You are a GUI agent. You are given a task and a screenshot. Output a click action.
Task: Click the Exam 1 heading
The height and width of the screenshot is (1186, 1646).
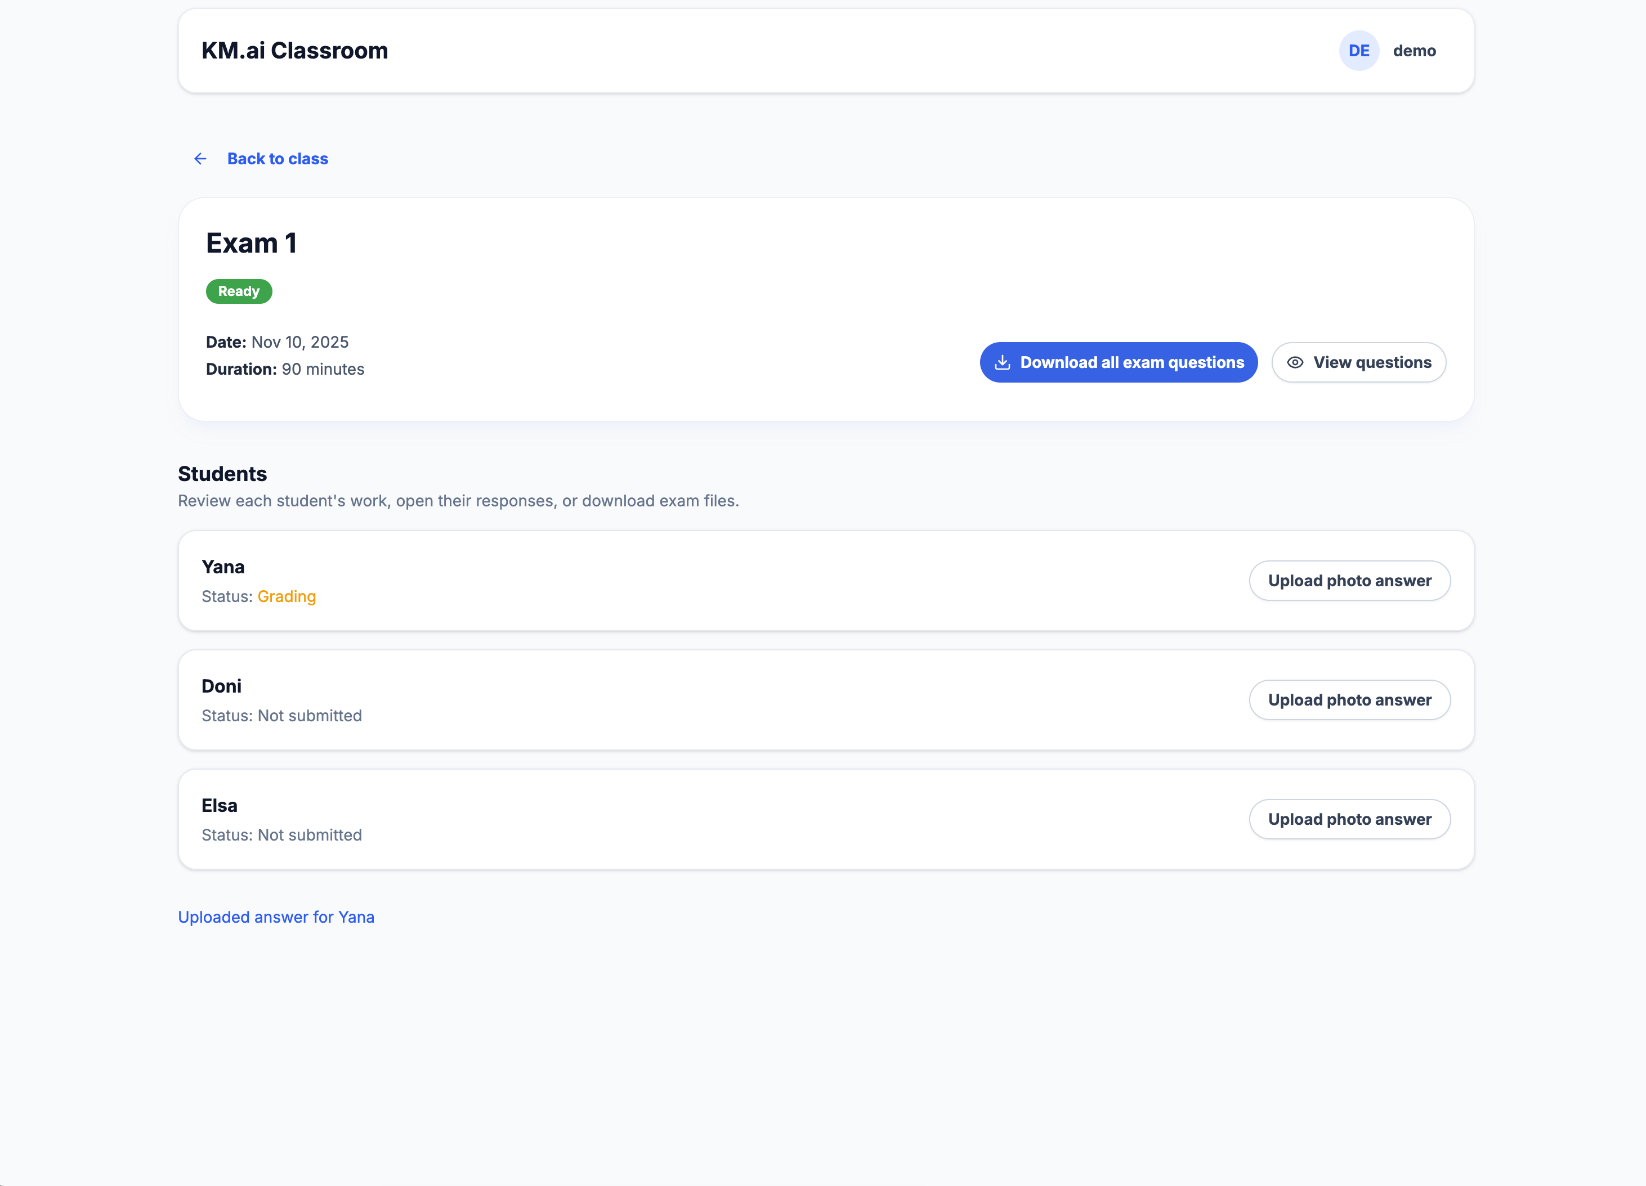tap(251, 244)
